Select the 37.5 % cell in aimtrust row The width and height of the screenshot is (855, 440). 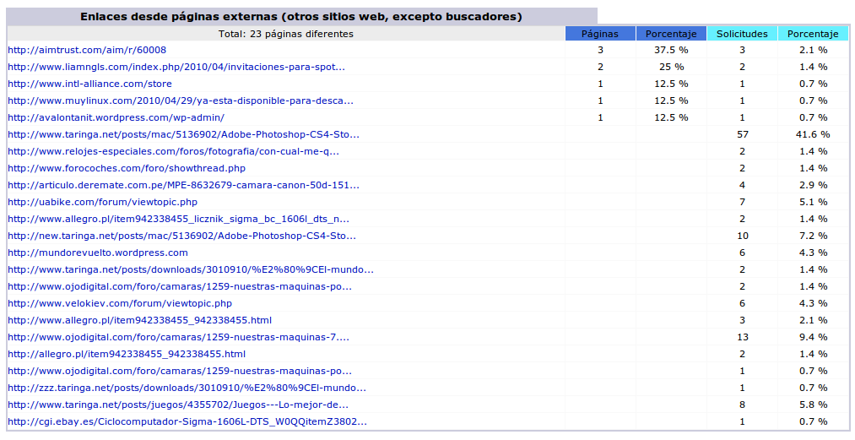tap(671, 50)
